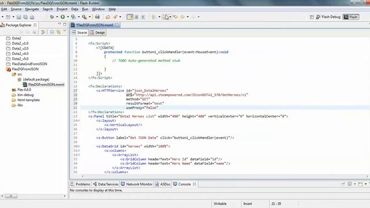
Task: Click the Search flashlight toolbar icon
Action: 115,17
